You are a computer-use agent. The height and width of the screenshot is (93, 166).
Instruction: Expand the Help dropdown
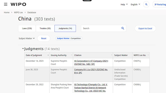coord(124,4)
